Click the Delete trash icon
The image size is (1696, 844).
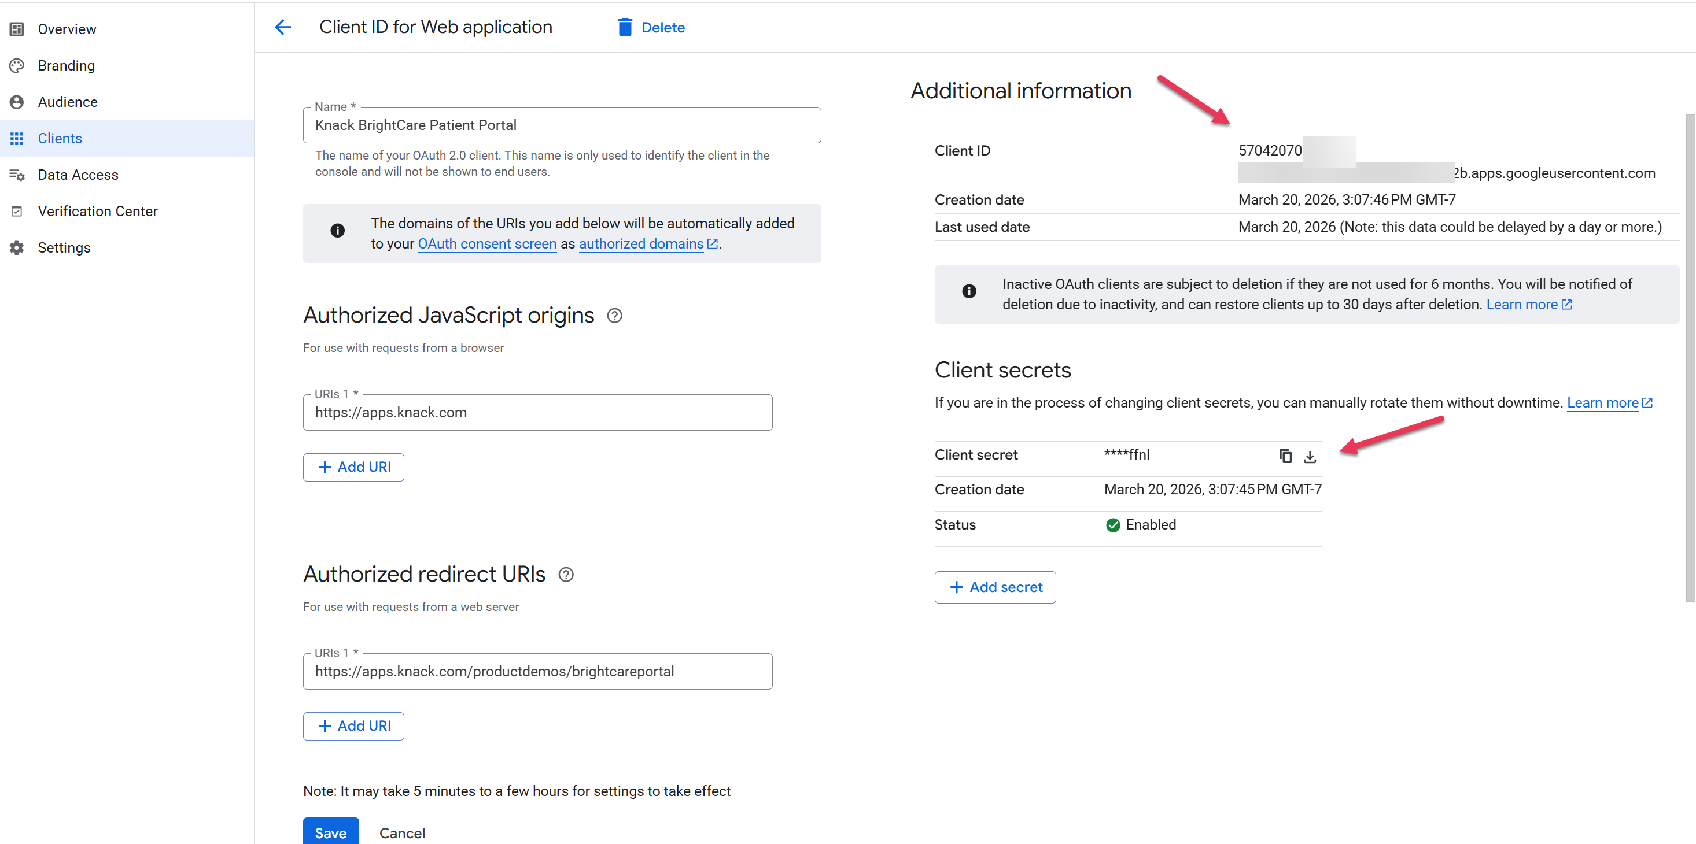625,27
